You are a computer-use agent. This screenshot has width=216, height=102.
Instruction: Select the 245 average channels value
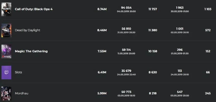coord(208,93)
